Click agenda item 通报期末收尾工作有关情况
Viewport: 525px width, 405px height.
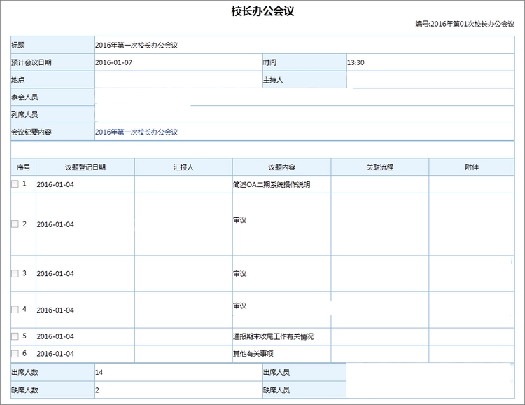[x=273, y=336]
